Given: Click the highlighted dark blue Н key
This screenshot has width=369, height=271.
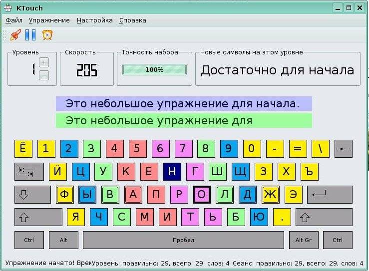Looking at the screenshot, I should 172,172.
